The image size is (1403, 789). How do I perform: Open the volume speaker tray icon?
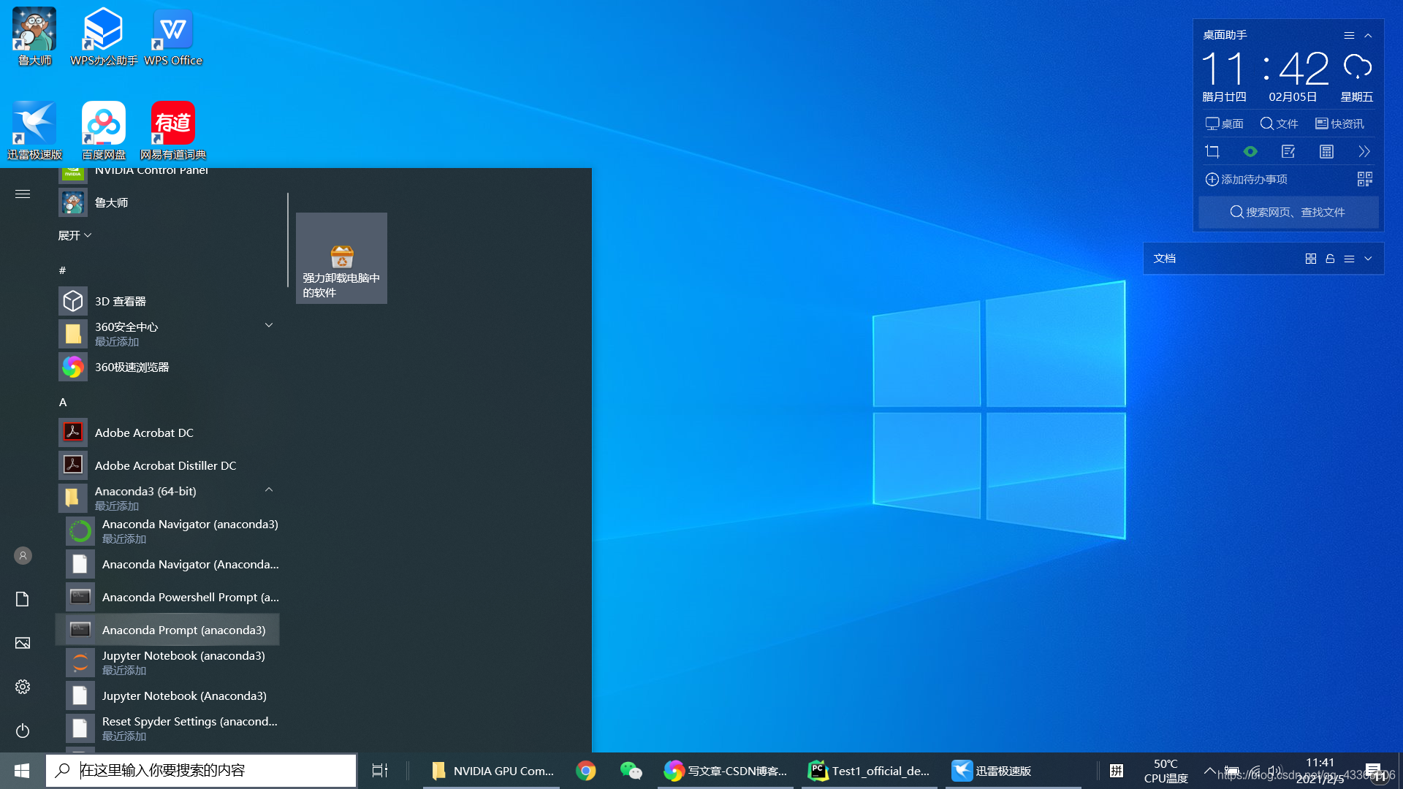(x=1275, y=771)
